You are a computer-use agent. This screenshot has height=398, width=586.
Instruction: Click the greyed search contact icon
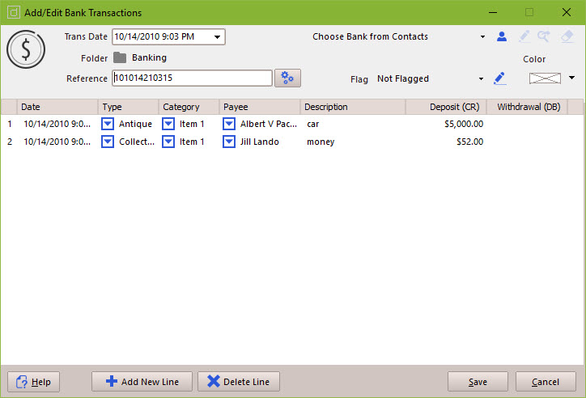coord(544,36)
